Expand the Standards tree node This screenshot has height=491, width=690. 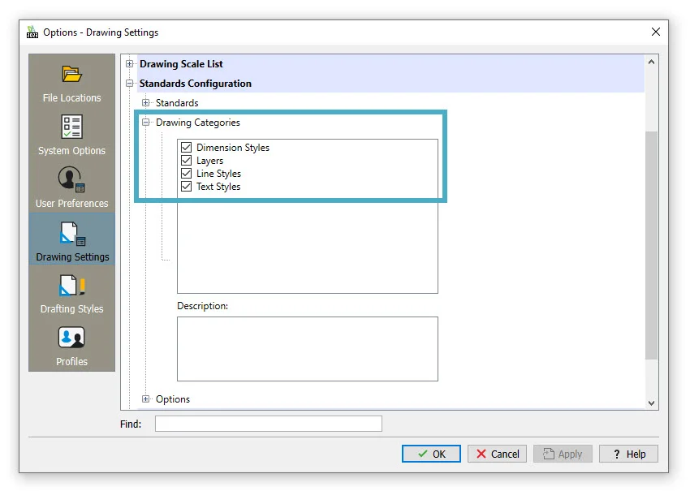pos(146,103)
